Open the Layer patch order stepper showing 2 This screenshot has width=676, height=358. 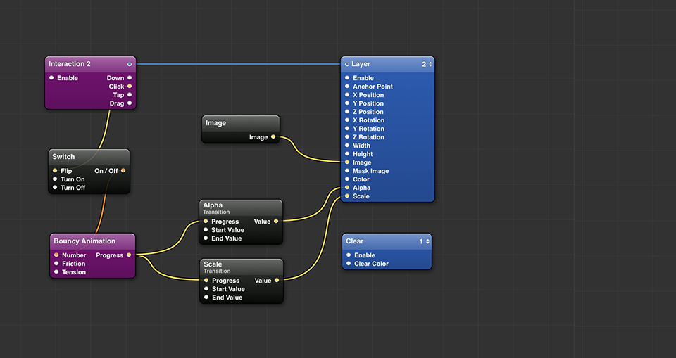(427, 64)
